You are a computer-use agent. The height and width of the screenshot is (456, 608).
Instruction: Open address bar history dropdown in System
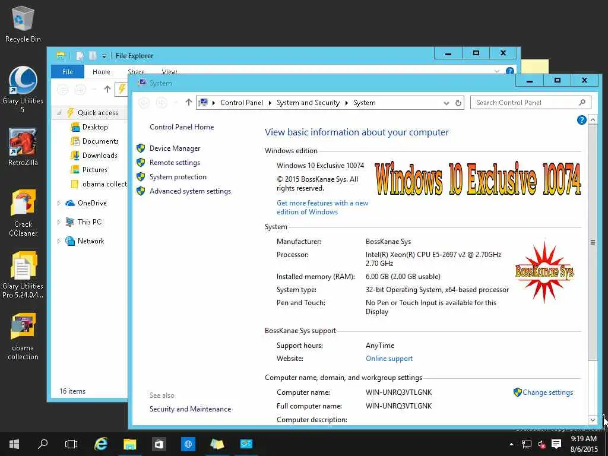tap(446, 103)
